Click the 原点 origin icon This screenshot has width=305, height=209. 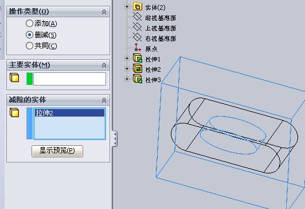(138, 48)
